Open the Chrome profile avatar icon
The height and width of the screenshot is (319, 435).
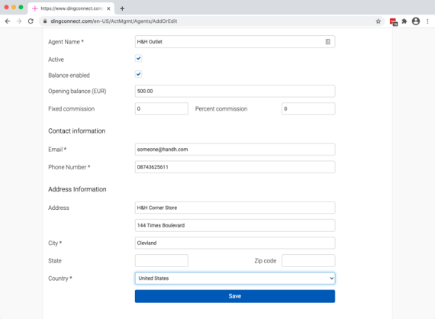click(x=416, y=21)
